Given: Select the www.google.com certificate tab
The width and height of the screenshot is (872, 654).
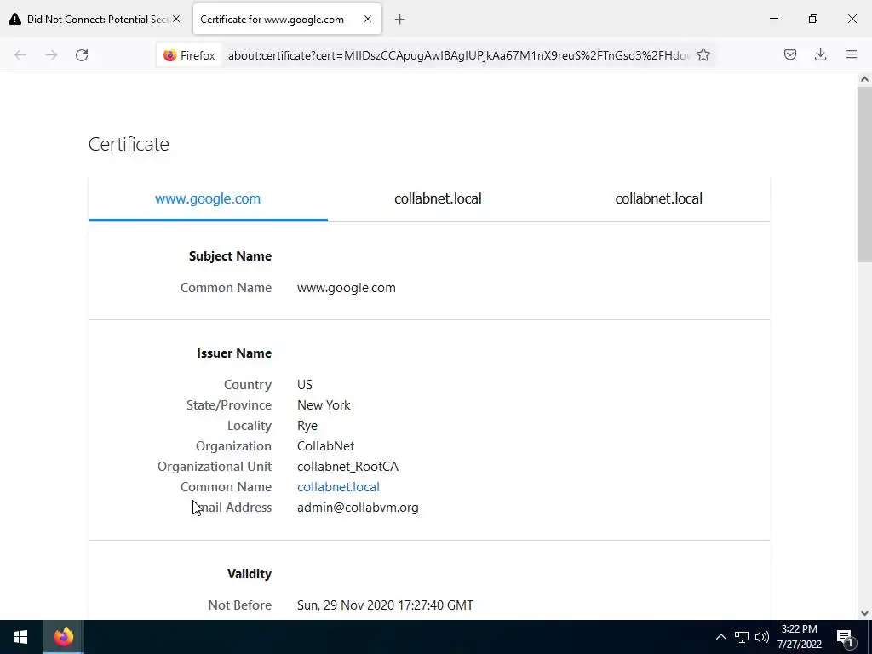Looking at the screenshot, I should (x=208, y=198).
